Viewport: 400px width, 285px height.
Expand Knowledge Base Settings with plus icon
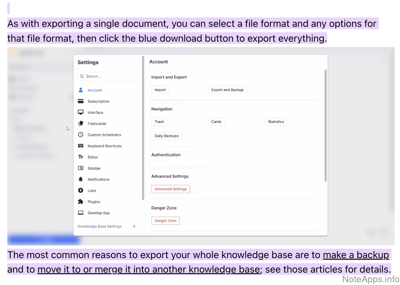134,226
